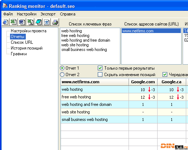Image resolution: width=188 pixels, height=150 pixels.
Task: Toggle the Чередование checkbox
Action: point(165,74)
